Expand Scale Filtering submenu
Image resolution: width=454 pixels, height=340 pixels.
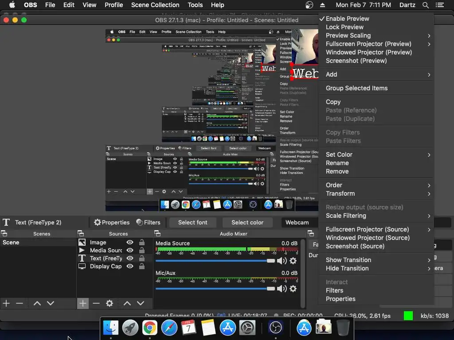tap(376, 216)
